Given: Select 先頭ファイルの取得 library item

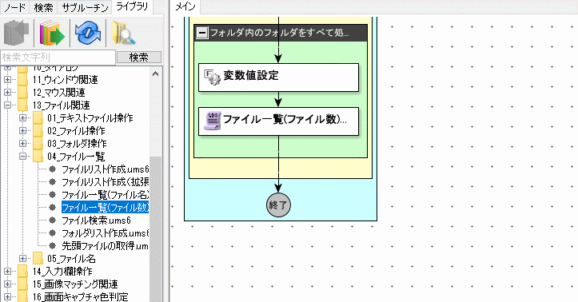Looking at the screenshot, I should (105, 245).
